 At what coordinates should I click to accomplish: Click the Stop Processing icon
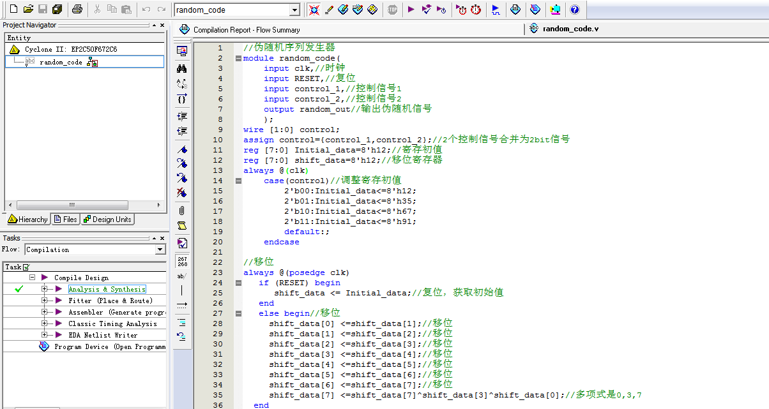click(x=392, y=10)
